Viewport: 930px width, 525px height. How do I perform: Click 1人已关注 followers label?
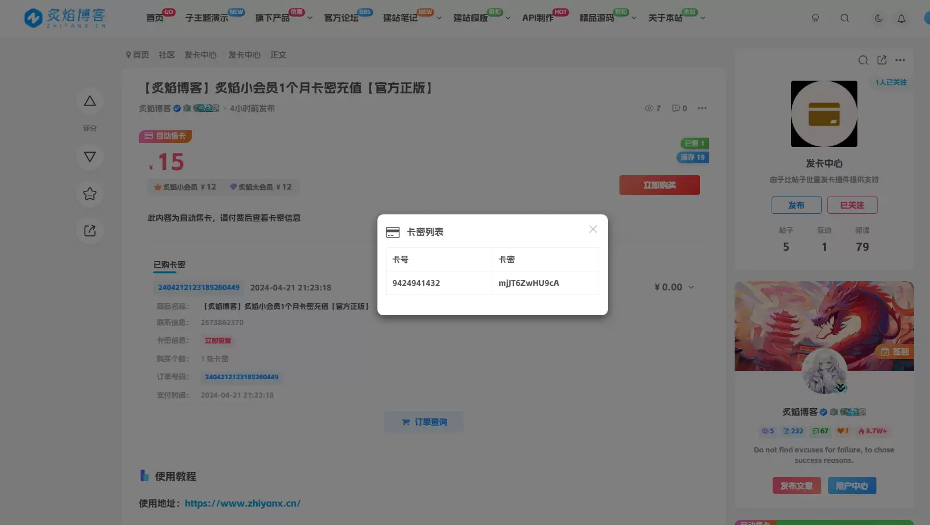point(891,82)
